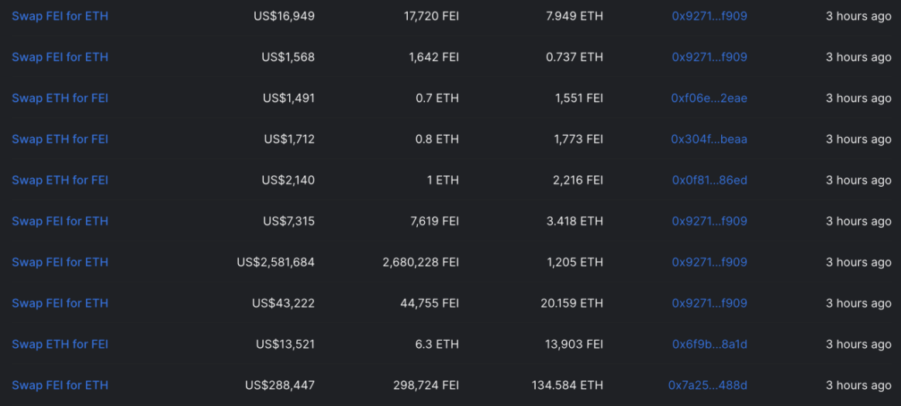Open address 0x9271...f909 in the 7.949 ETH row

click(709, 16)
